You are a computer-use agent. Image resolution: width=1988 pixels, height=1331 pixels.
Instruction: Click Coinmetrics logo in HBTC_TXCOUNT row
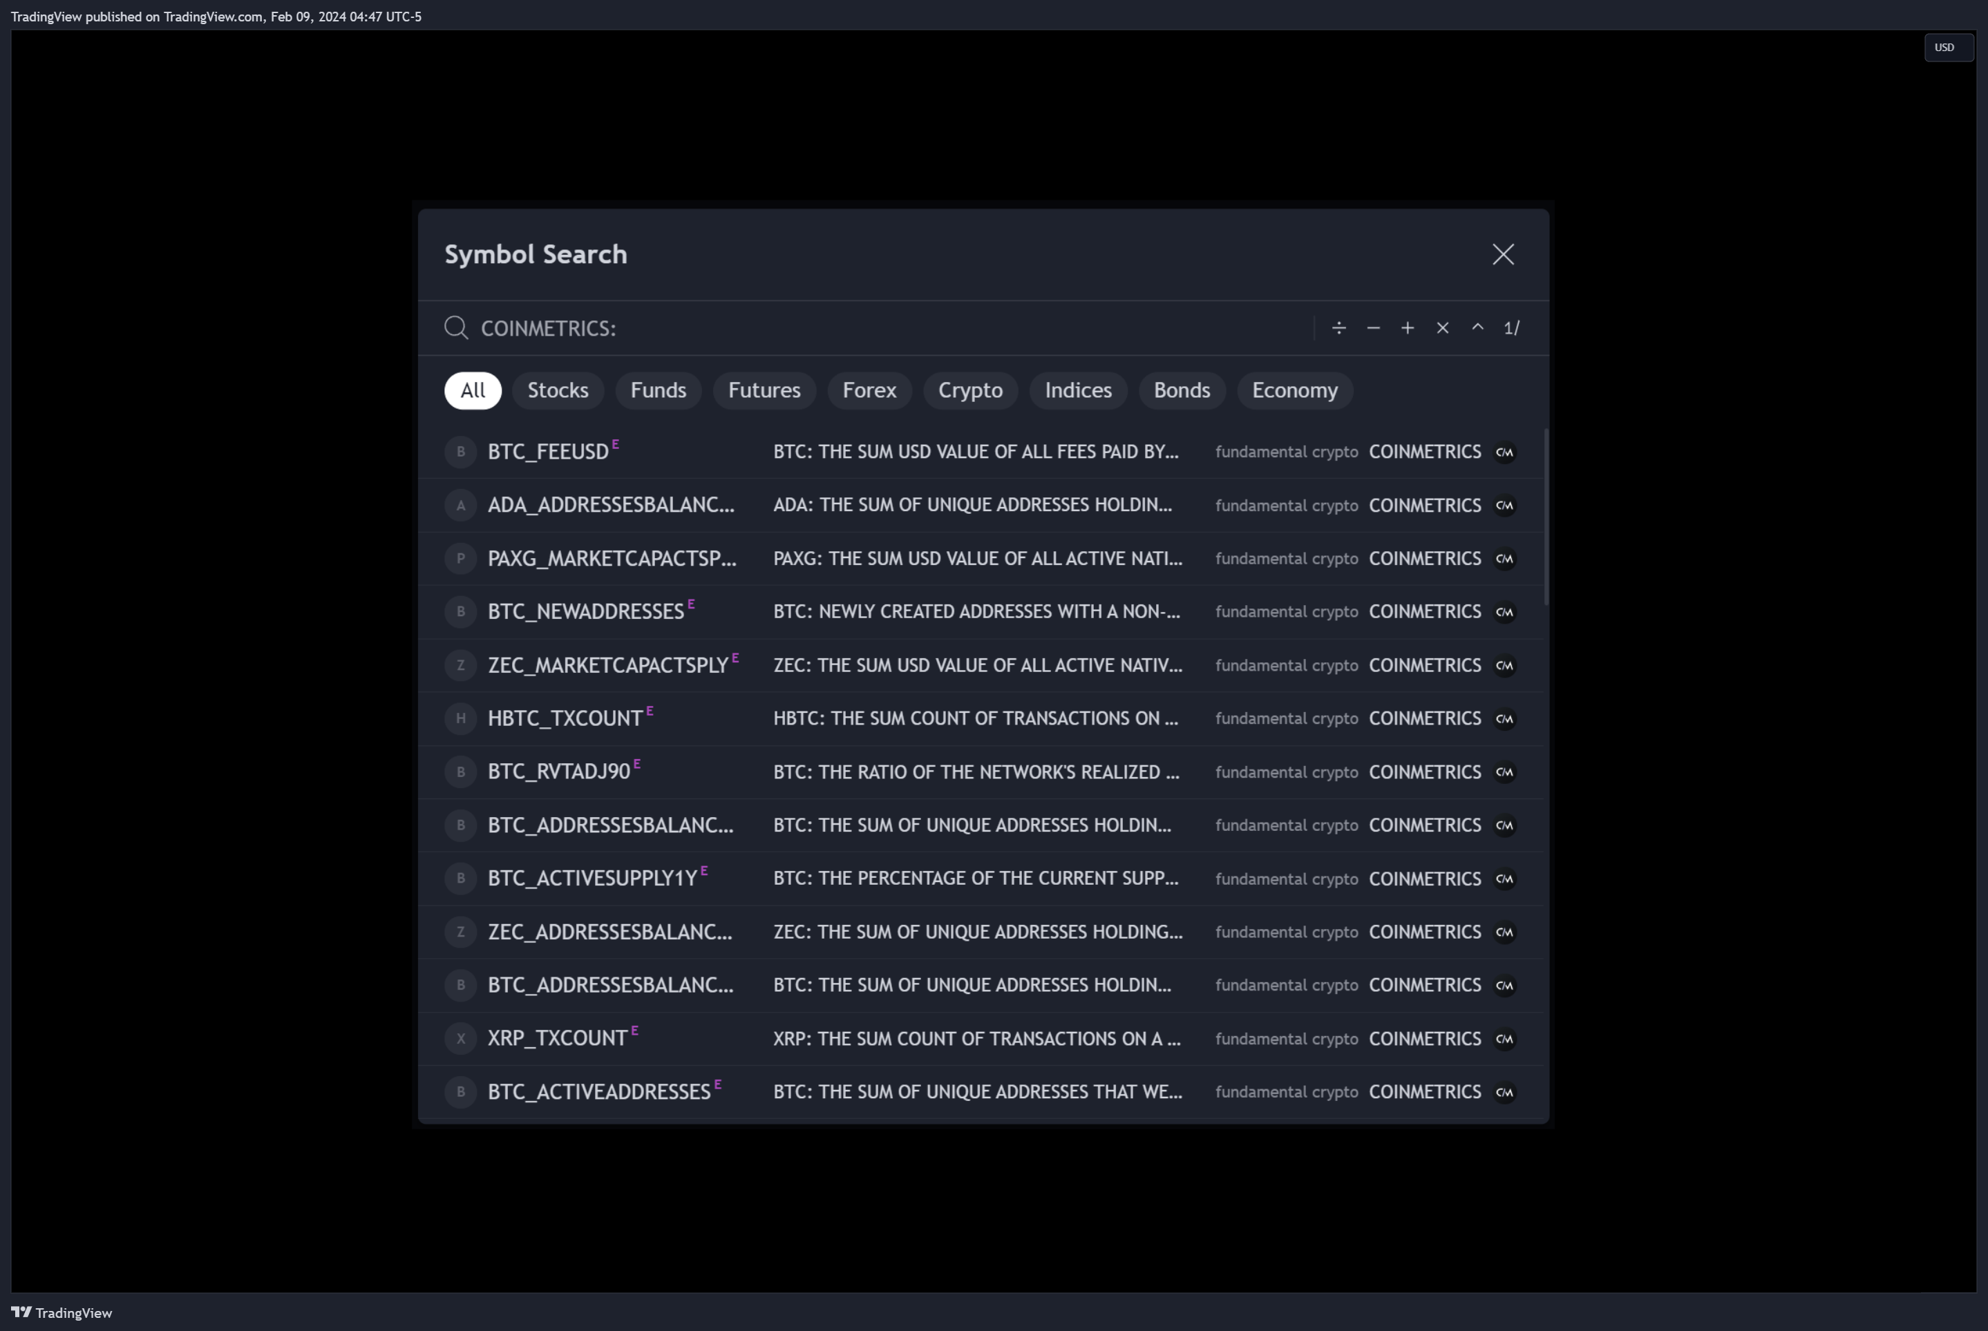click(1505, 719)
